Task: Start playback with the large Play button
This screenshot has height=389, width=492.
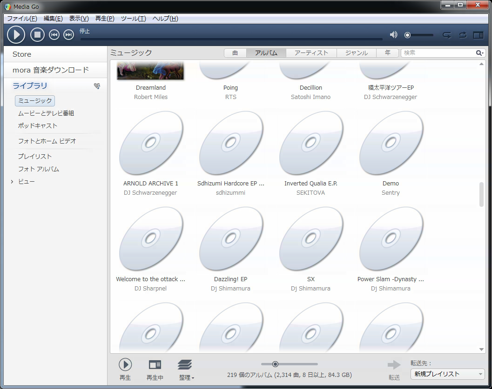Action: tap(16, 35)
